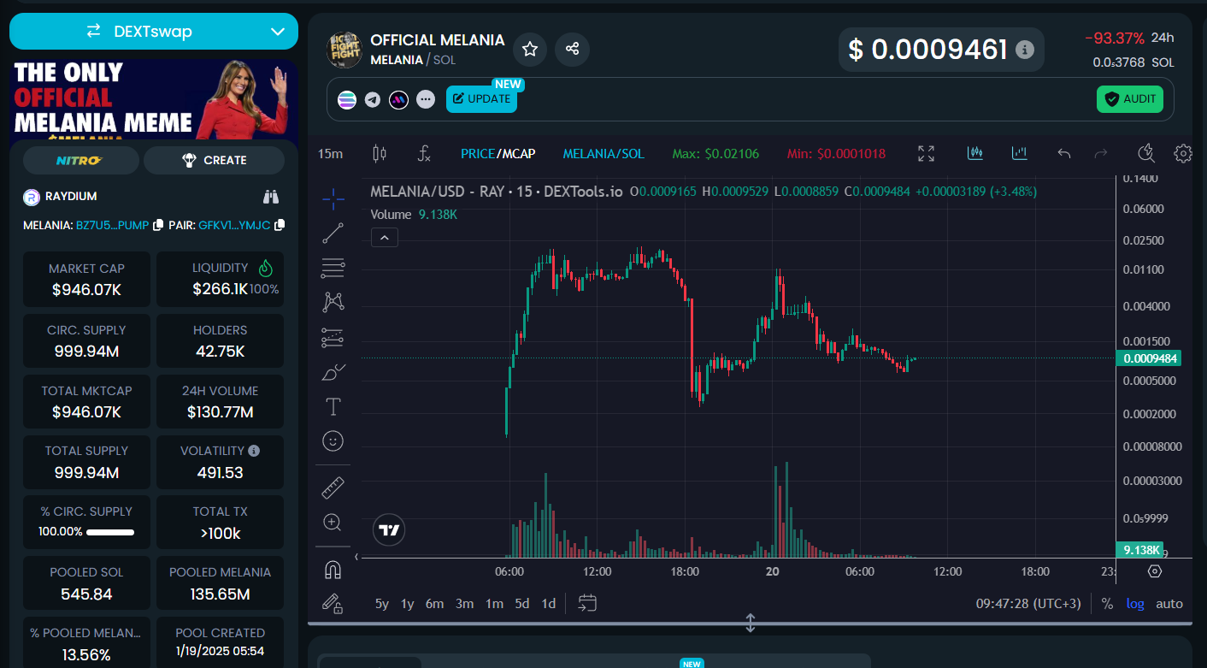Select the text annotation tool
The height and width of the screenshot is (668, 1207).
[333, 406]
